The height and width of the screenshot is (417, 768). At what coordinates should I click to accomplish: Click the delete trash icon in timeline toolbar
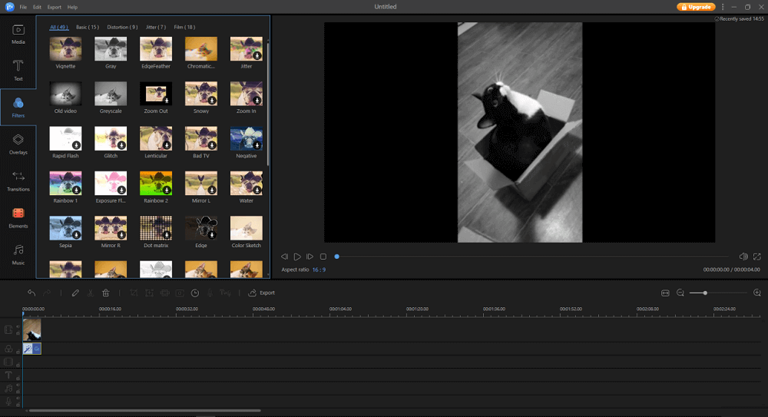[106, 293]
